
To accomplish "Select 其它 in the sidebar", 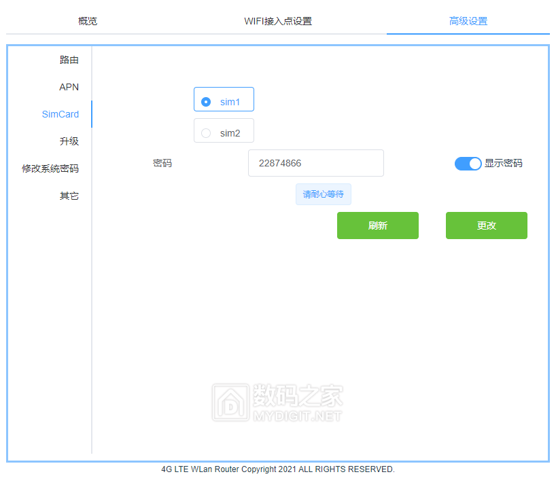I will (69, 196).
